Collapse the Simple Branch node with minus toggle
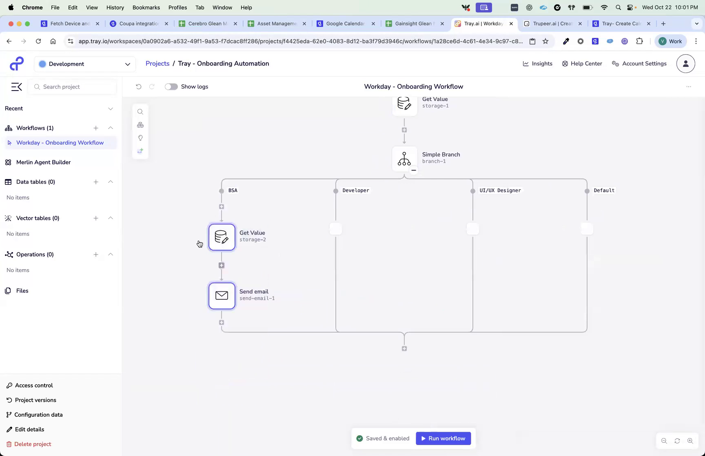 [x=413, y=170]
